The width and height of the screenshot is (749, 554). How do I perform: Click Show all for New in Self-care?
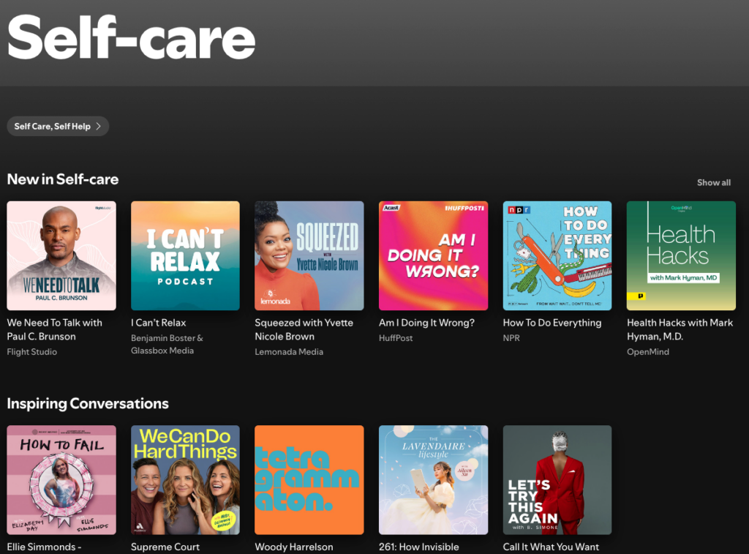714,183
